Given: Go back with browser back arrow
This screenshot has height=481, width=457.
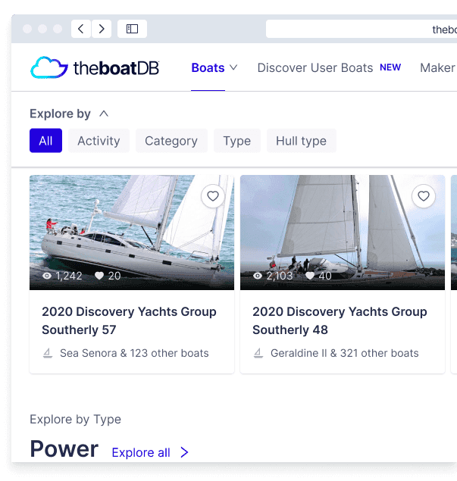Looking at the screenshot, I should [x=81, y=29].
